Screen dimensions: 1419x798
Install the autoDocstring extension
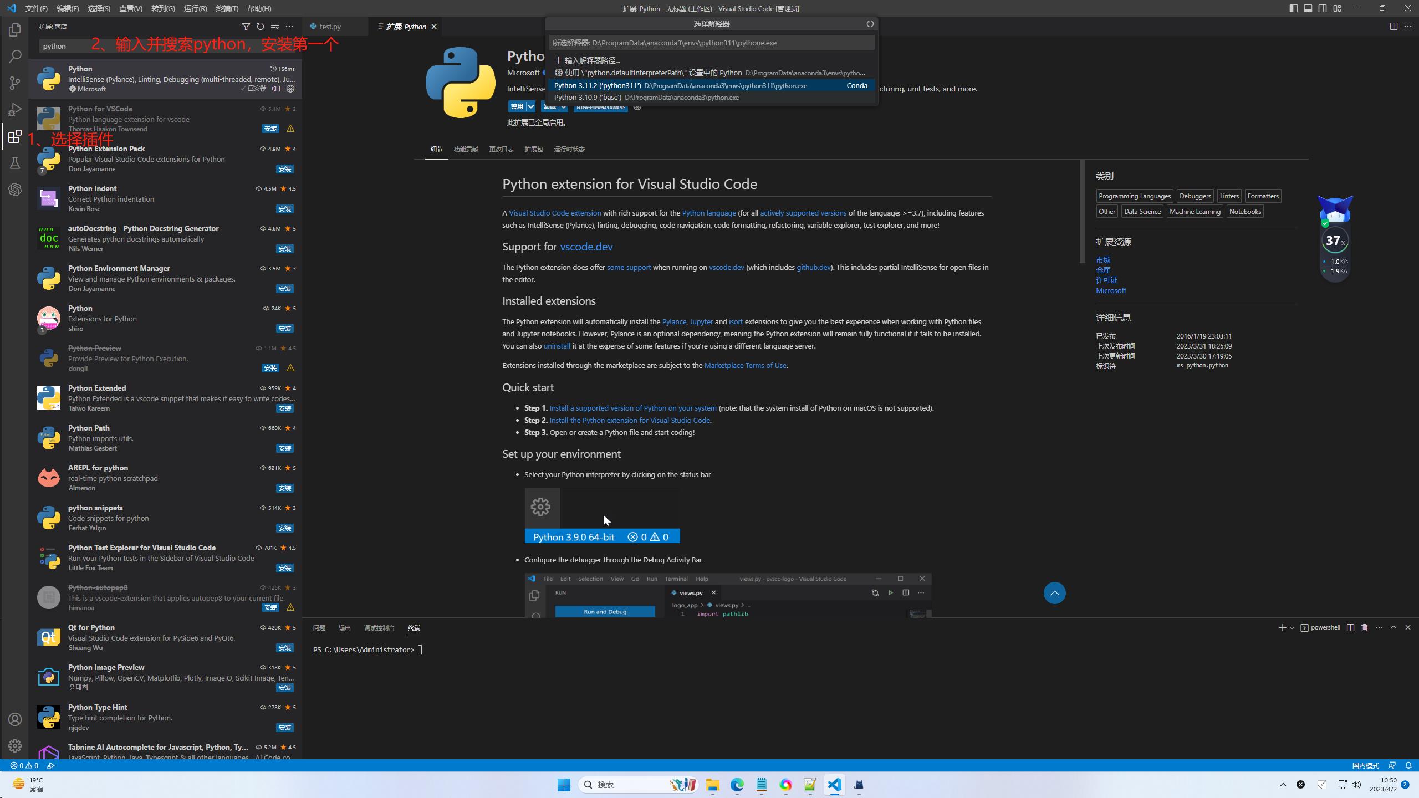coord(285,249)
